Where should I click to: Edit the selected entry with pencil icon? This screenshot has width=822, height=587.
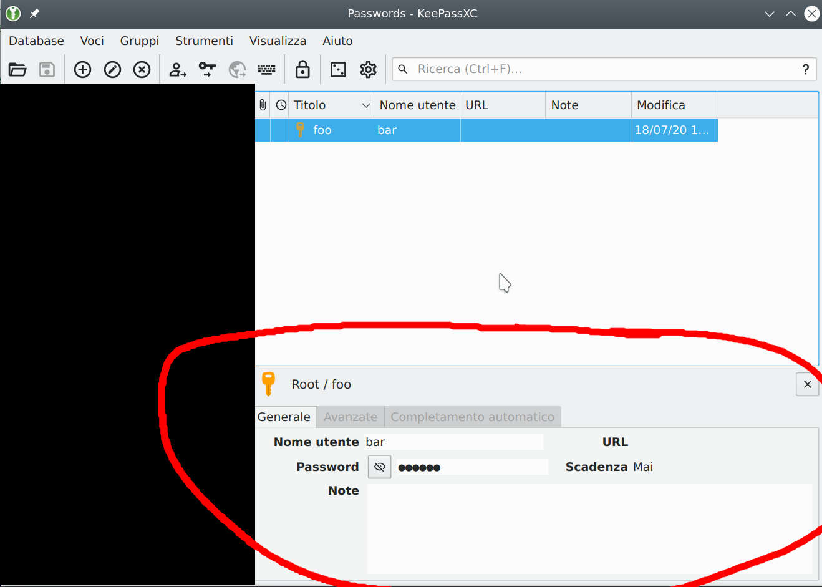coord(112,69)
